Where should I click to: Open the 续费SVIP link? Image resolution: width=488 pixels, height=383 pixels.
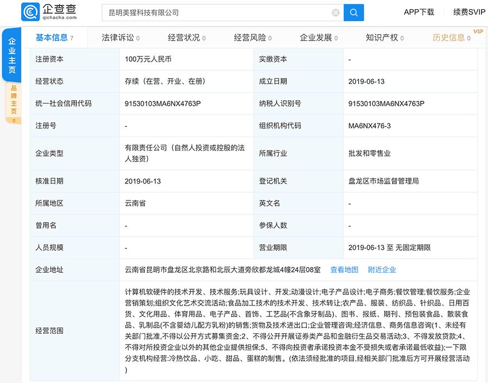pyautogui.click(x=469, y=12)
